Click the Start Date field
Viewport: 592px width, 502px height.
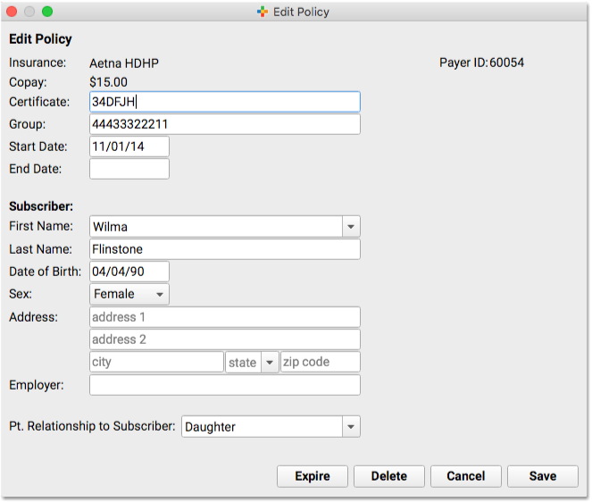[x=129, y=146]
